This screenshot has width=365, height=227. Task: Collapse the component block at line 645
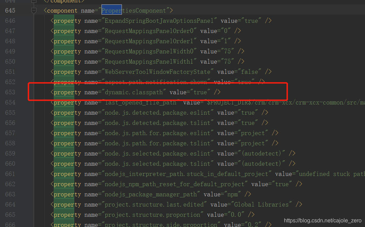33,11
